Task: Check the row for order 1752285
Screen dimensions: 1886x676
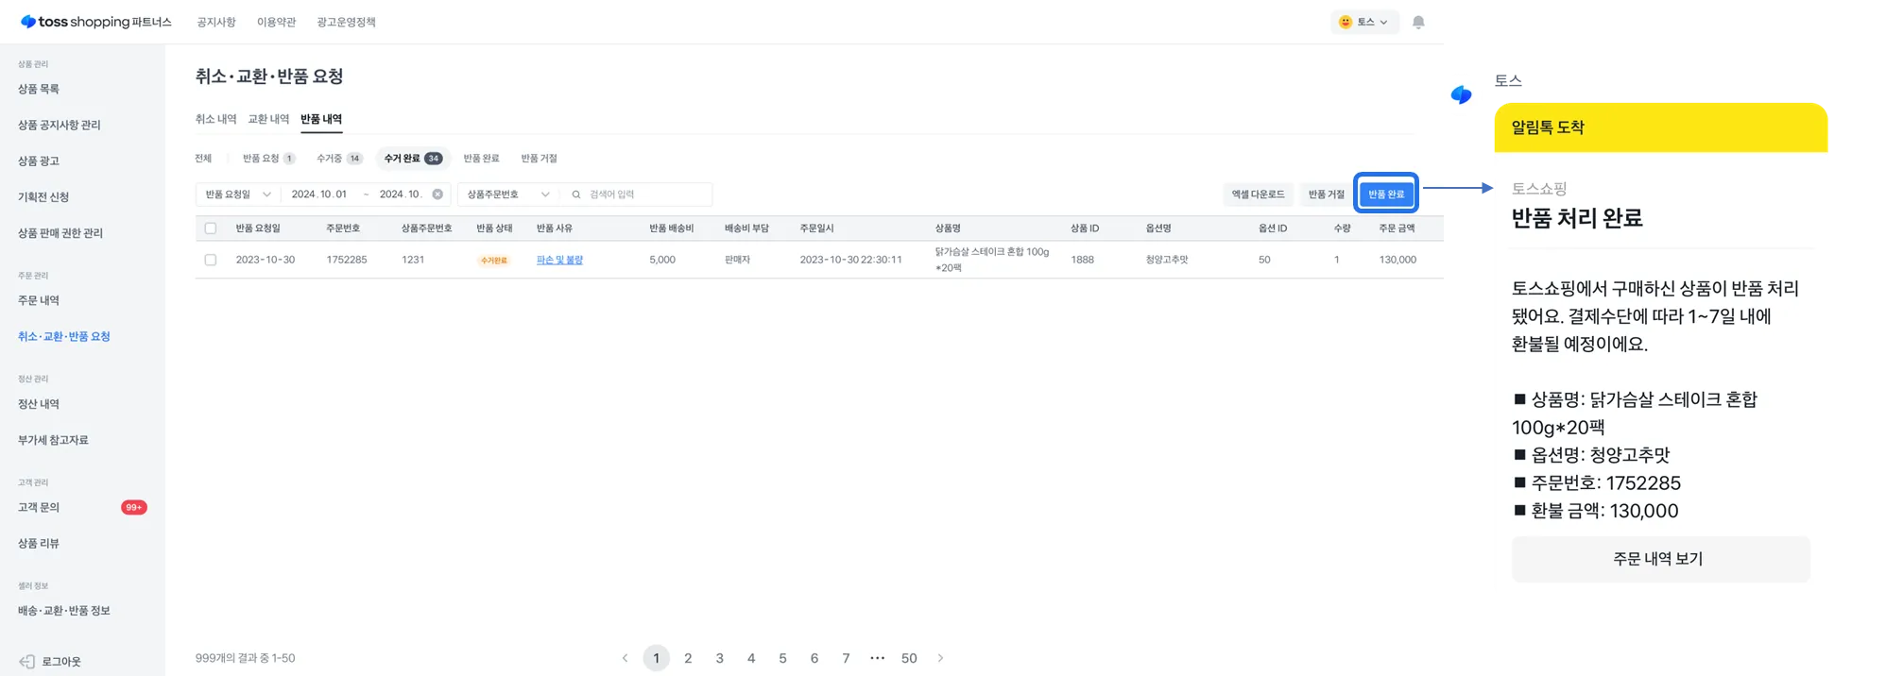Action: 211,260
